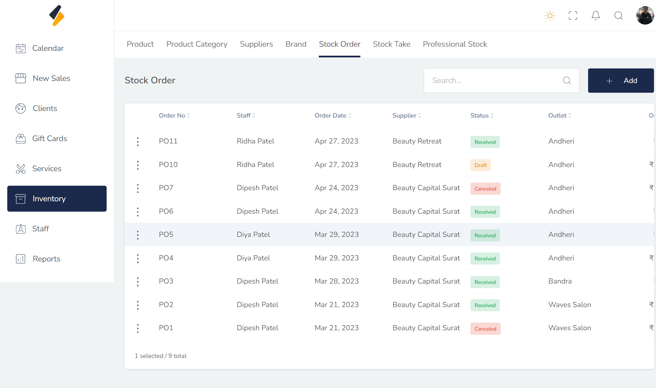Image resolution: width=656 pixels, height=388 pixels.
Task: Open the Services sidebar item
Action: point(46,169)
